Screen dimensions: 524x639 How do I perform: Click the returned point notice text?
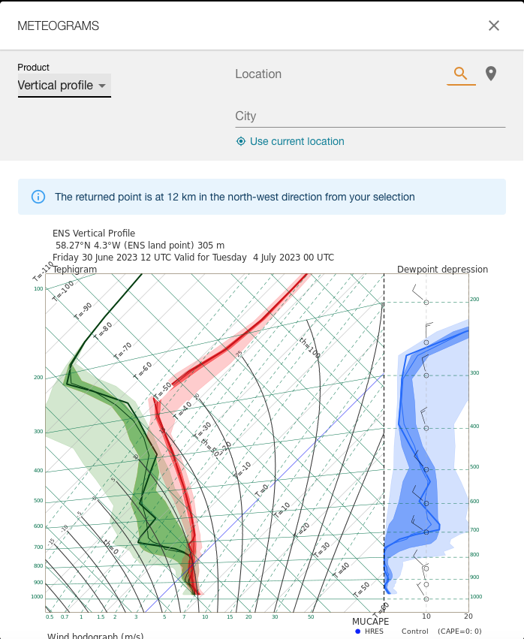(235, 197)
